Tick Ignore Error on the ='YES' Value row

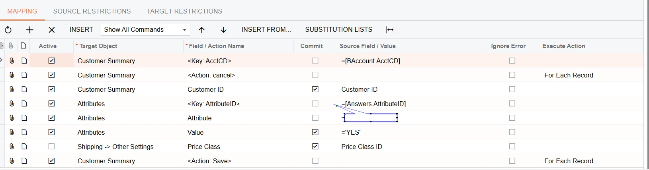click(x=512, y=132)
